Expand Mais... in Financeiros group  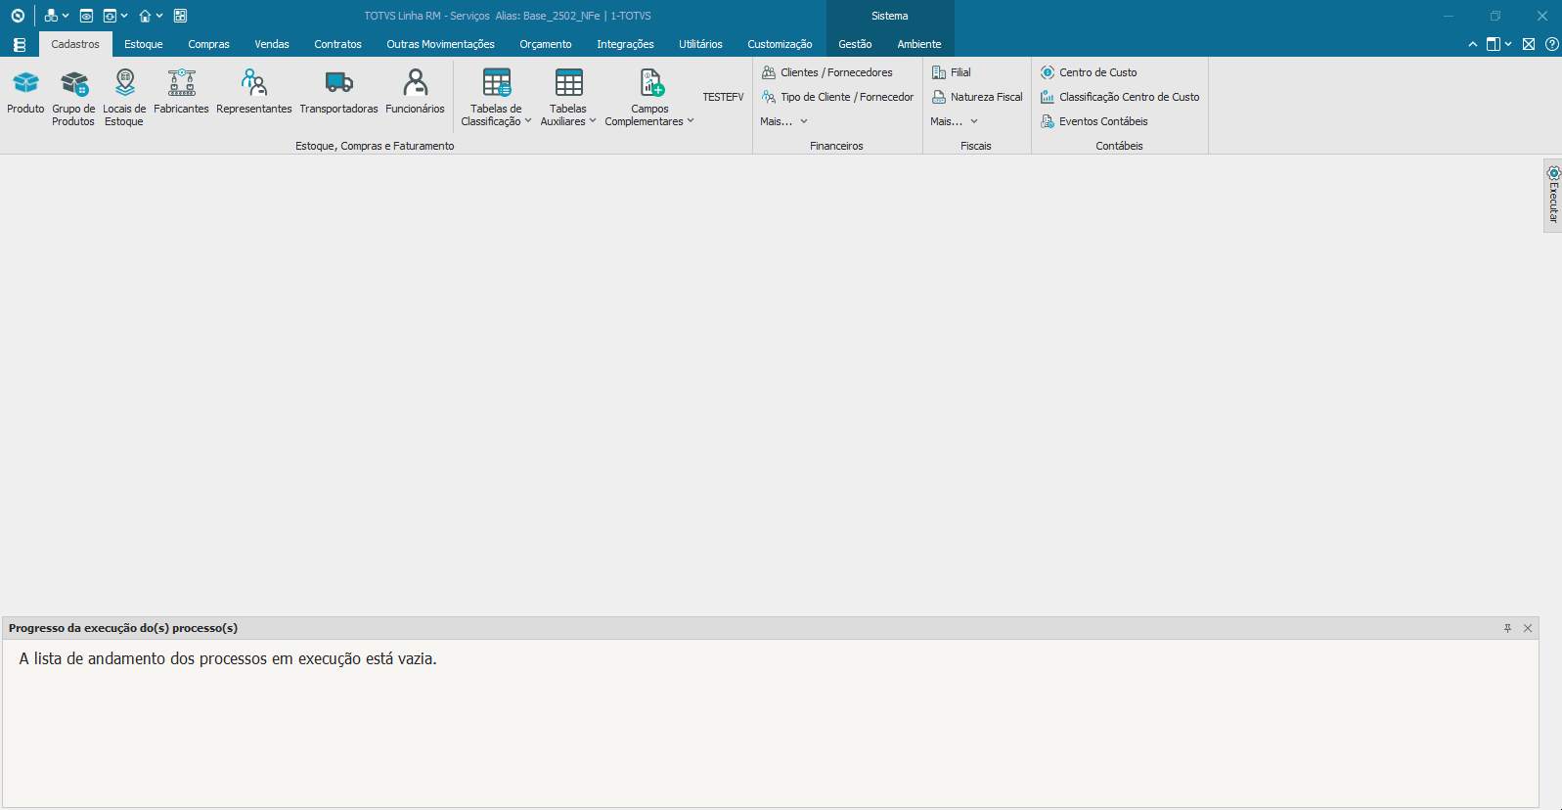click(784, 121)
